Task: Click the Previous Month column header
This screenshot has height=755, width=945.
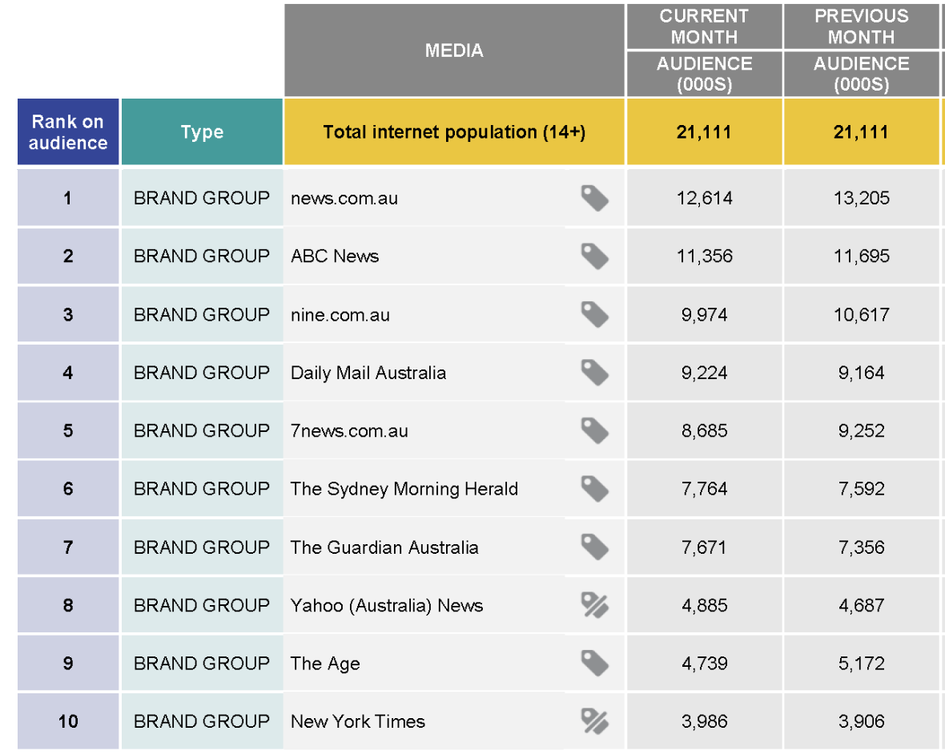Action: (861, 26)
